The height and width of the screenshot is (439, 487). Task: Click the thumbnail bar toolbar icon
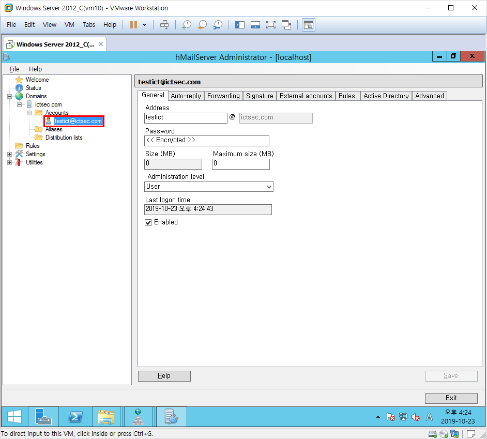point(255,25)
